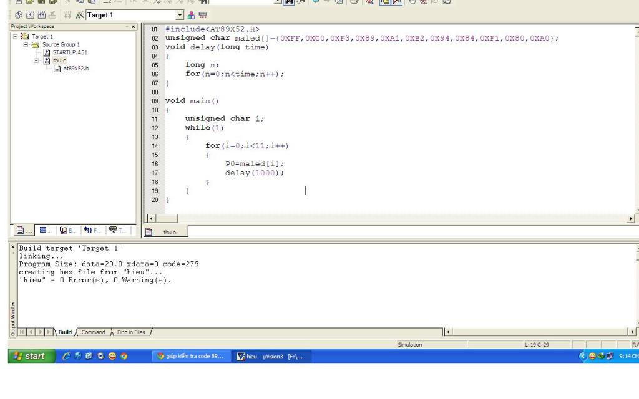Screen dimensions: 639x399
Task: Click 'delay(1000);' on line 17
Action: pyautogui.click(x=255, y=173)
